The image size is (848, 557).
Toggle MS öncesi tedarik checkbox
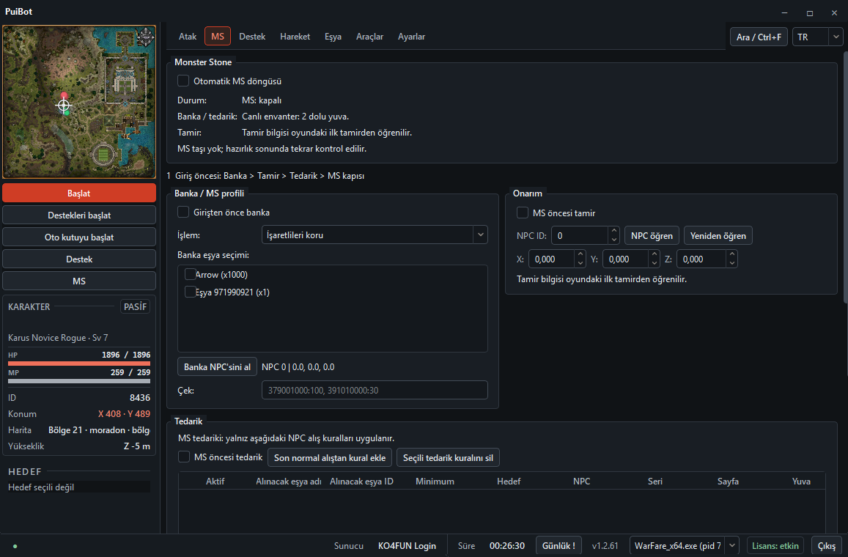coord(184,457)
